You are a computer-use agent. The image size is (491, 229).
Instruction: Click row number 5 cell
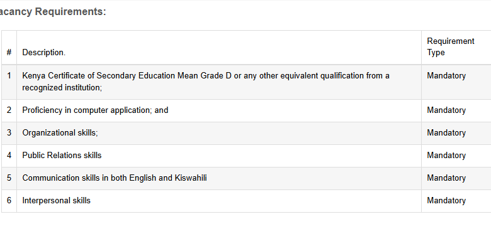(9, 178)
